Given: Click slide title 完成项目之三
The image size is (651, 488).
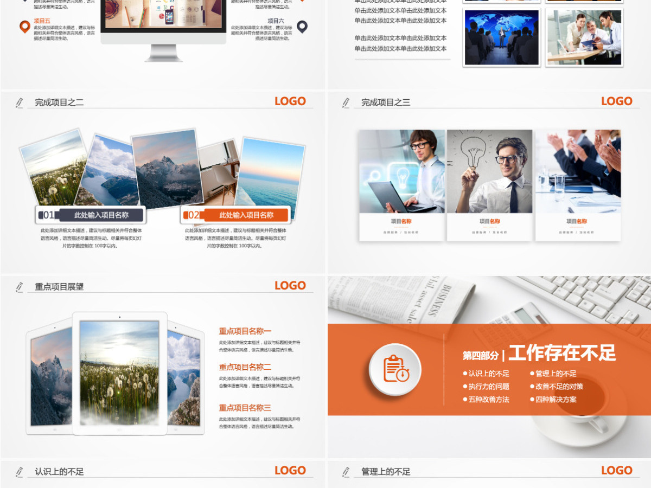Looking at the screenshot, I should pyautogui.click(x=386, y=102).
